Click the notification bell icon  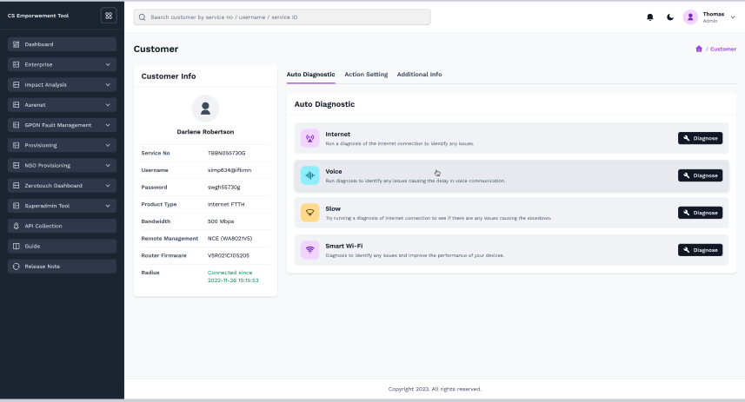649,17
